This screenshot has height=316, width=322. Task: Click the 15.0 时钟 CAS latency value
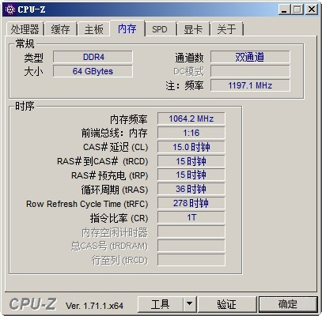(x=191, y=147)
